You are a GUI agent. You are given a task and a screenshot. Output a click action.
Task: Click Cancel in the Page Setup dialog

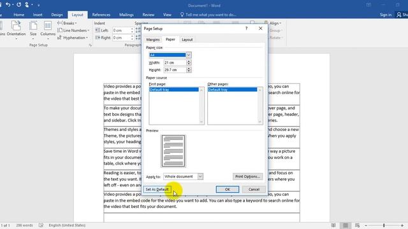tap(254, 190)
